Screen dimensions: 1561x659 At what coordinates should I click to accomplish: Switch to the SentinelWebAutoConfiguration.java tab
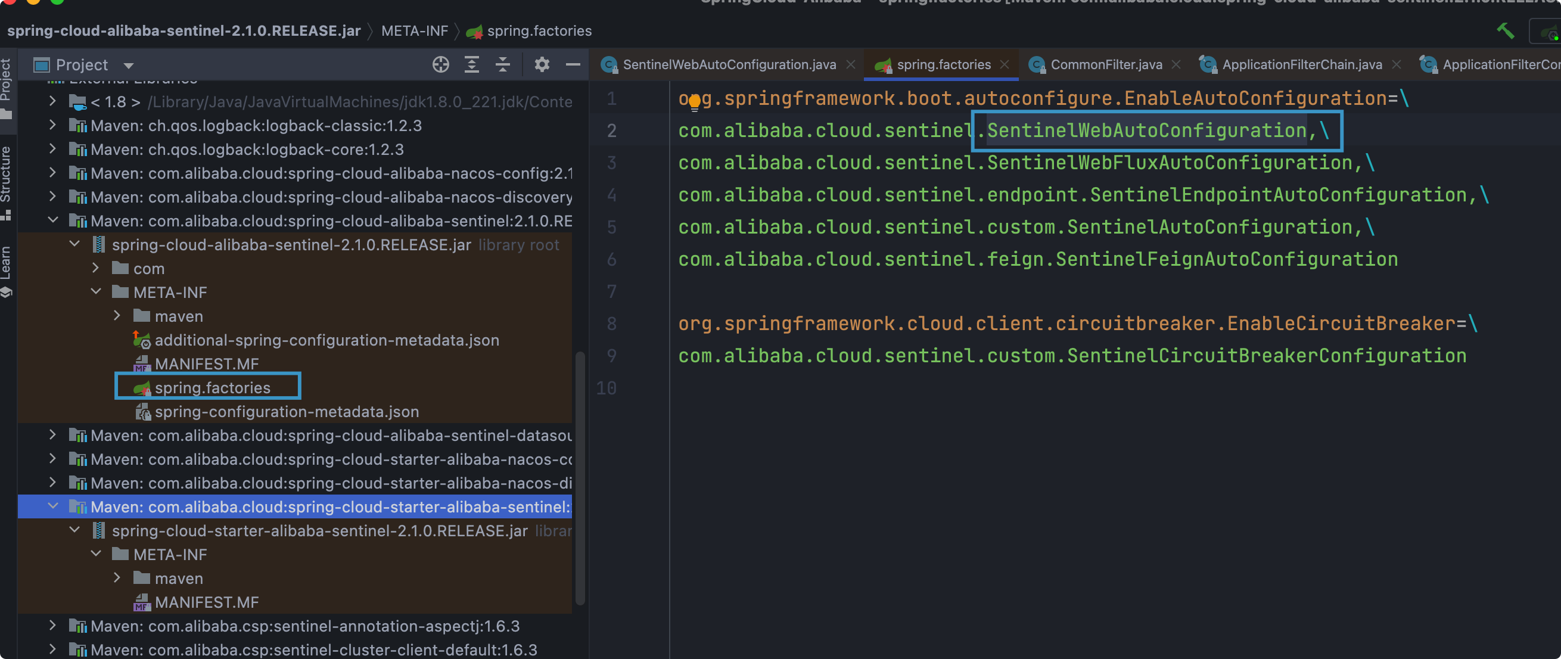point(729,64)
